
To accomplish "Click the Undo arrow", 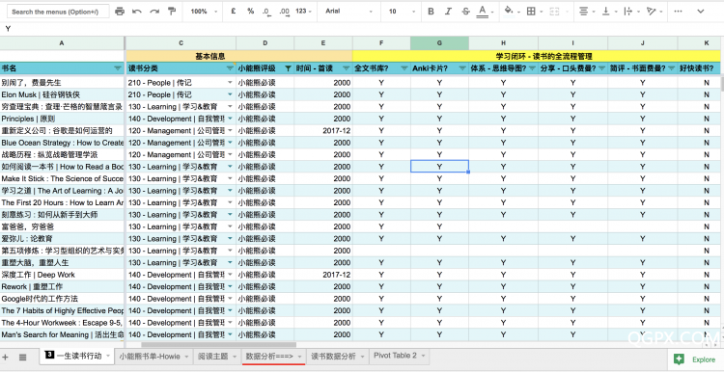I will pos(137,12).
